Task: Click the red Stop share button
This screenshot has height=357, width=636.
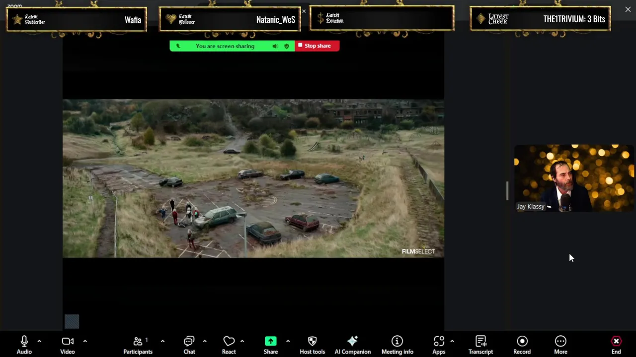Action: [x=317, y=46]
